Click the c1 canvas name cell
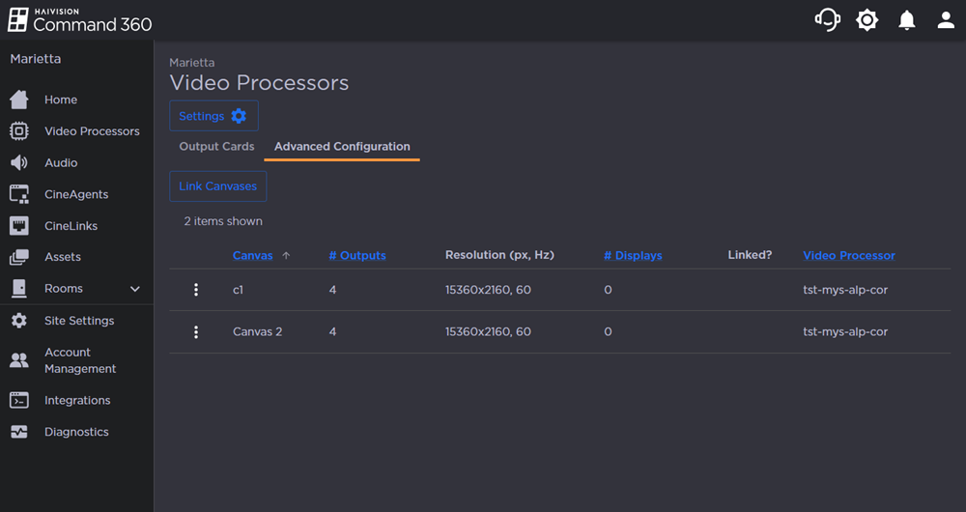Viewport: 966px width, 512px height. (x=238, y=290)
